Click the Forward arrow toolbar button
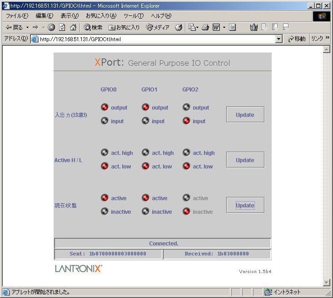This screenshot has height=298, width=333. (x=35, y=27)
